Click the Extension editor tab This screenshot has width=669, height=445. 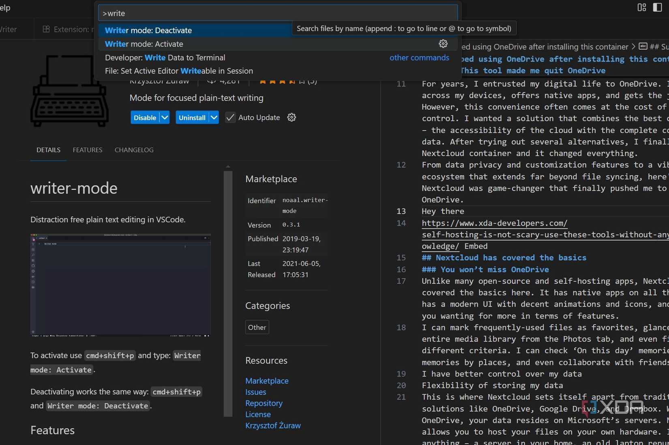(x=68, y=29)
